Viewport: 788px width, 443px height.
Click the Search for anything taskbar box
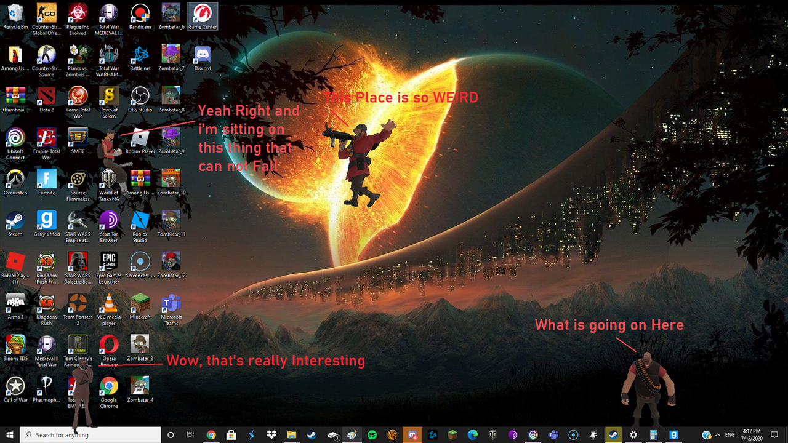coord(90,435)
